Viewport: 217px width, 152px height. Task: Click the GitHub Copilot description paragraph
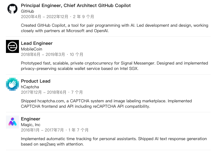(115, 28)
